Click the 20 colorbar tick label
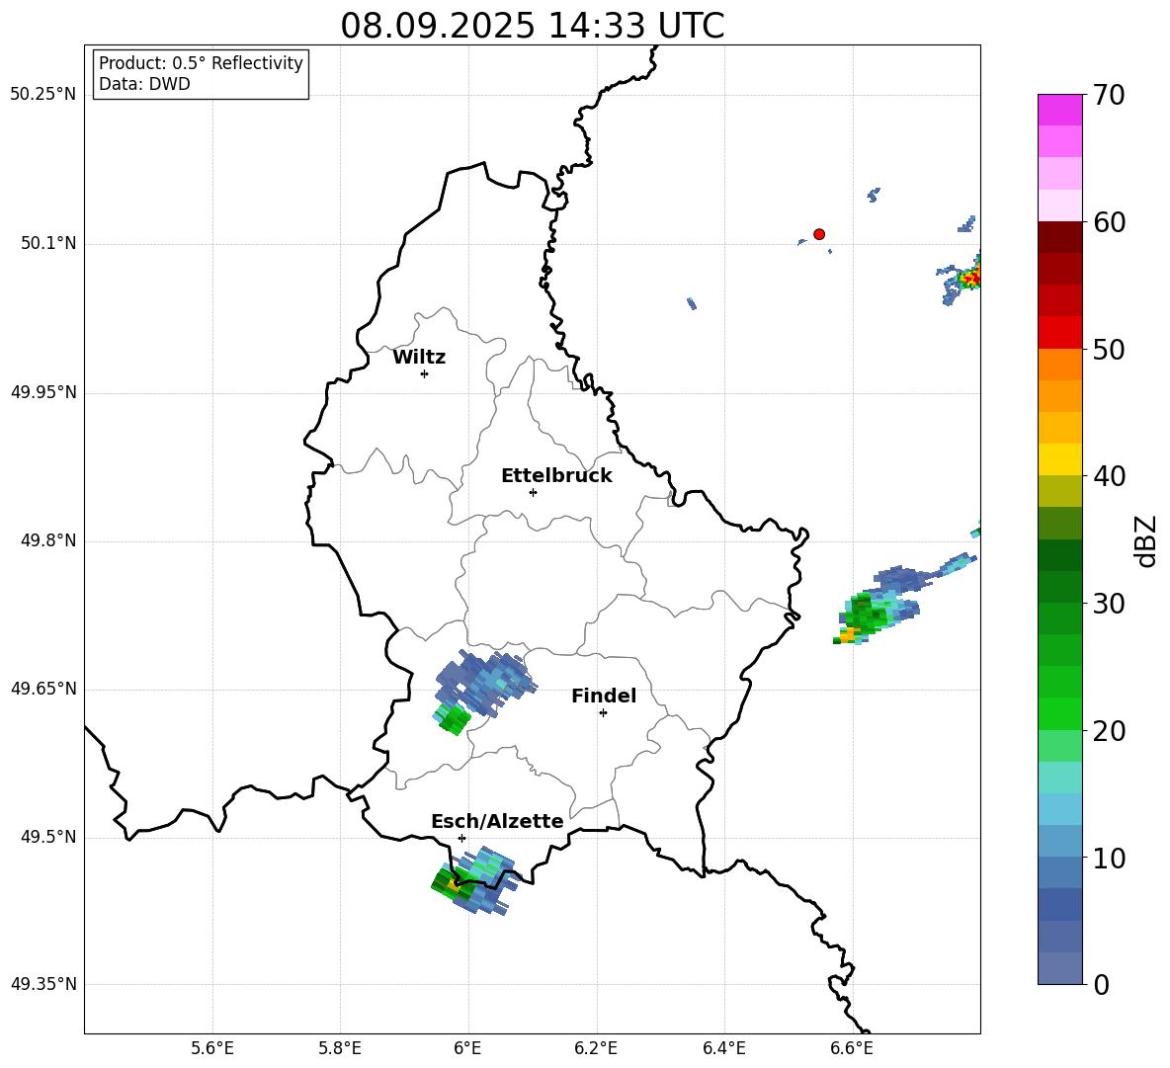The image size is (1170, 1068). tap(1109, 731)
